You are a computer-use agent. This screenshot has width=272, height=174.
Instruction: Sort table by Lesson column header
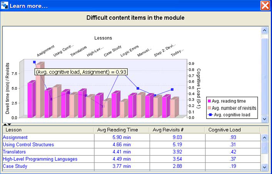tap(48, 130)
